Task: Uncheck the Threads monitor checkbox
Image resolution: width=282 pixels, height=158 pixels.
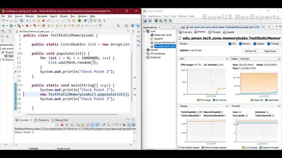Action: click(x=268, y=44)
